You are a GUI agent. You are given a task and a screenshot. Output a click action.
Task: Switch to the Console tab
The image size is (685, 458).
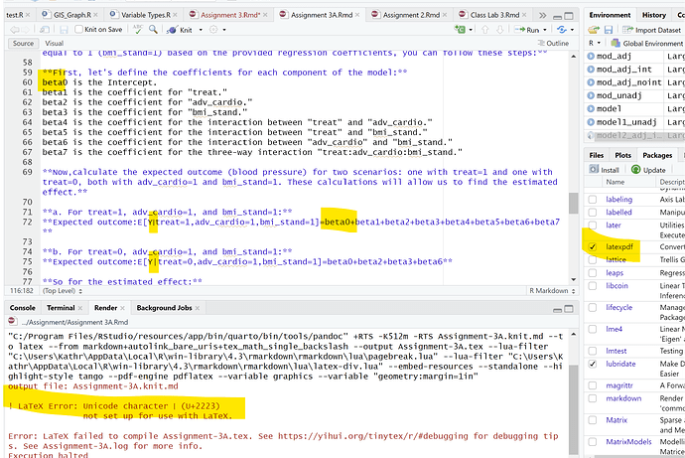click(x=22, y=308)
